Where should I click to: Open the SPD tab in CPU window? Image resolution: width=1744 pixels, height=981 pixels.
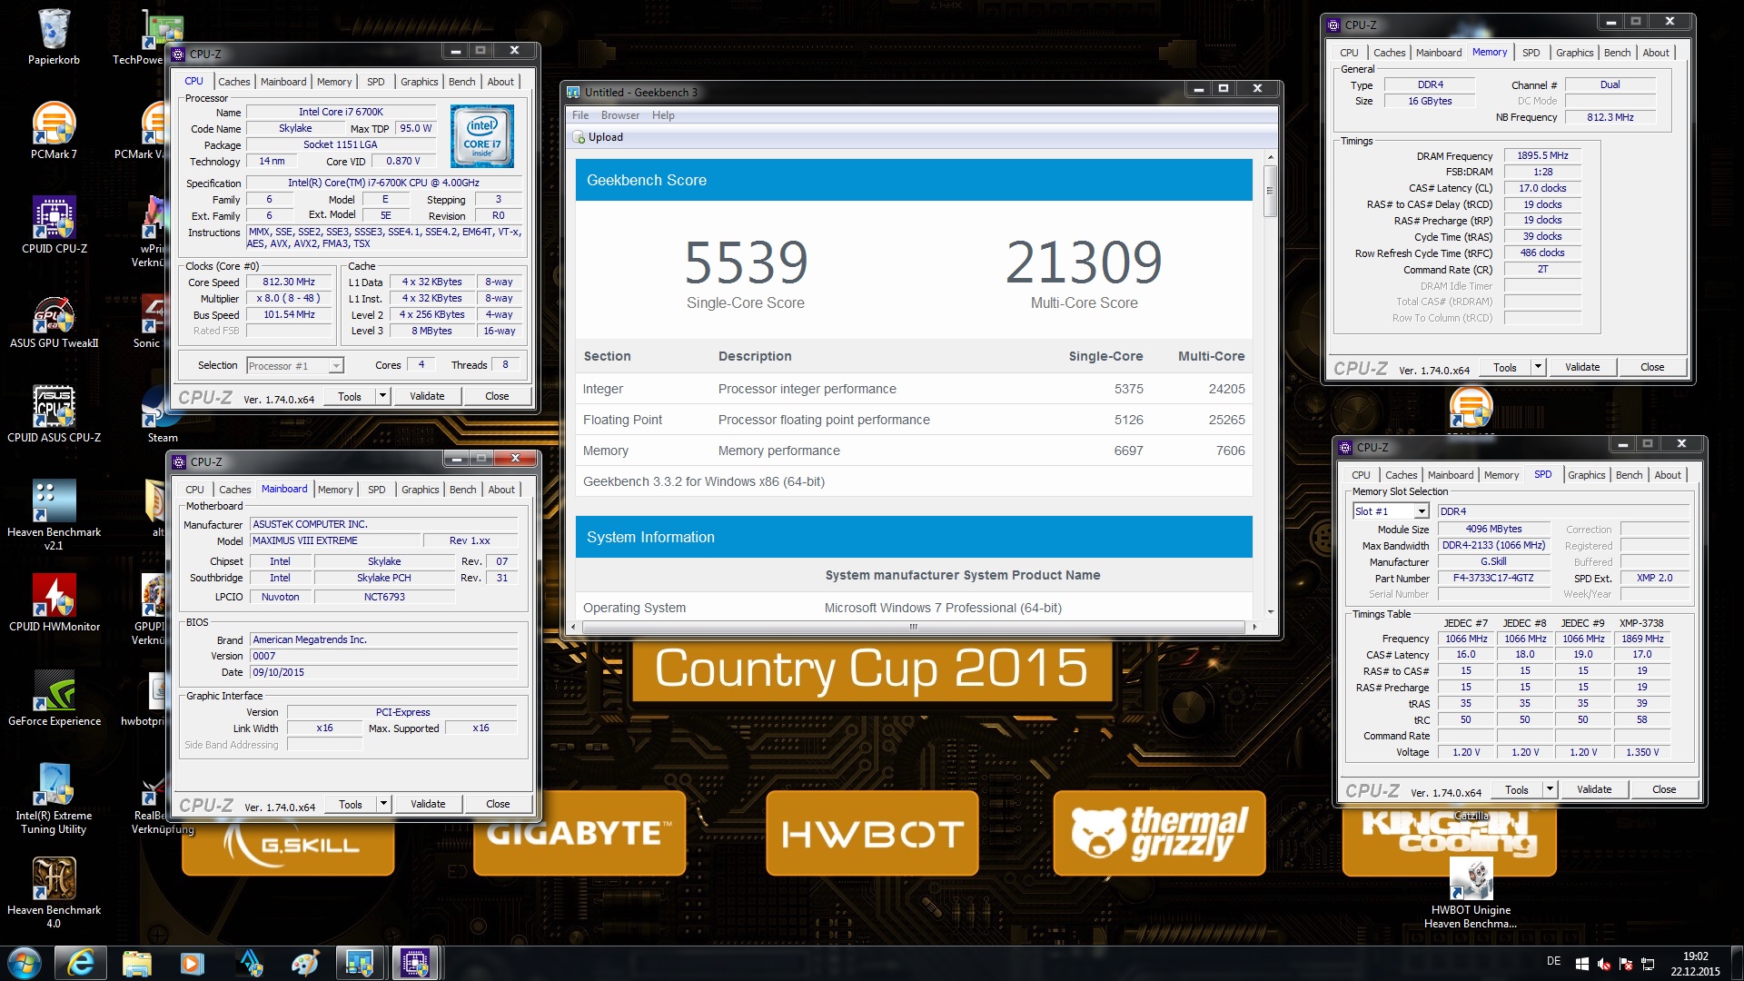pyautogui.click(x=375, y=82)
